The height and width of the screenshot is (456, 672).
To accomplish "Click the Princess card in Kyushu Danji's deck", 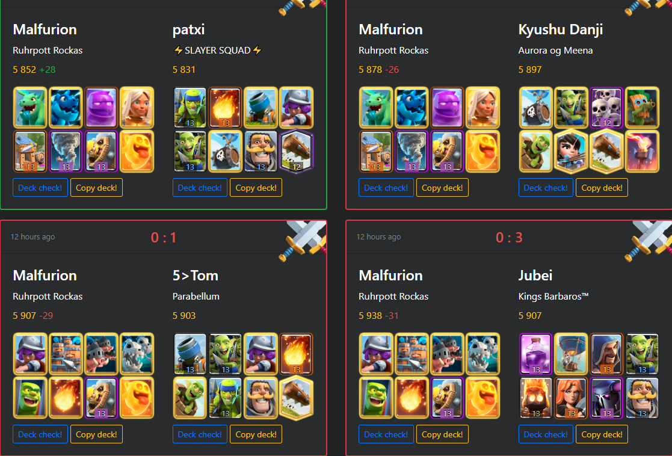I will (x=571, y=151).
